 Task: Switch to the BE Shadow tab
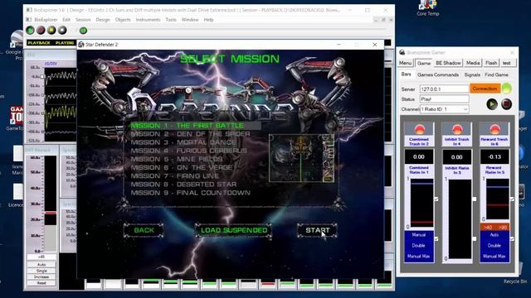pos(448,63)
